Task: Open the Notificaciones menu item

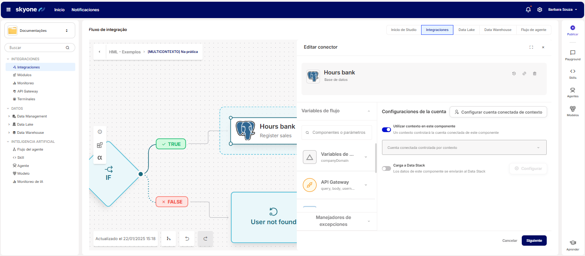Action: [x=85, y=9]
